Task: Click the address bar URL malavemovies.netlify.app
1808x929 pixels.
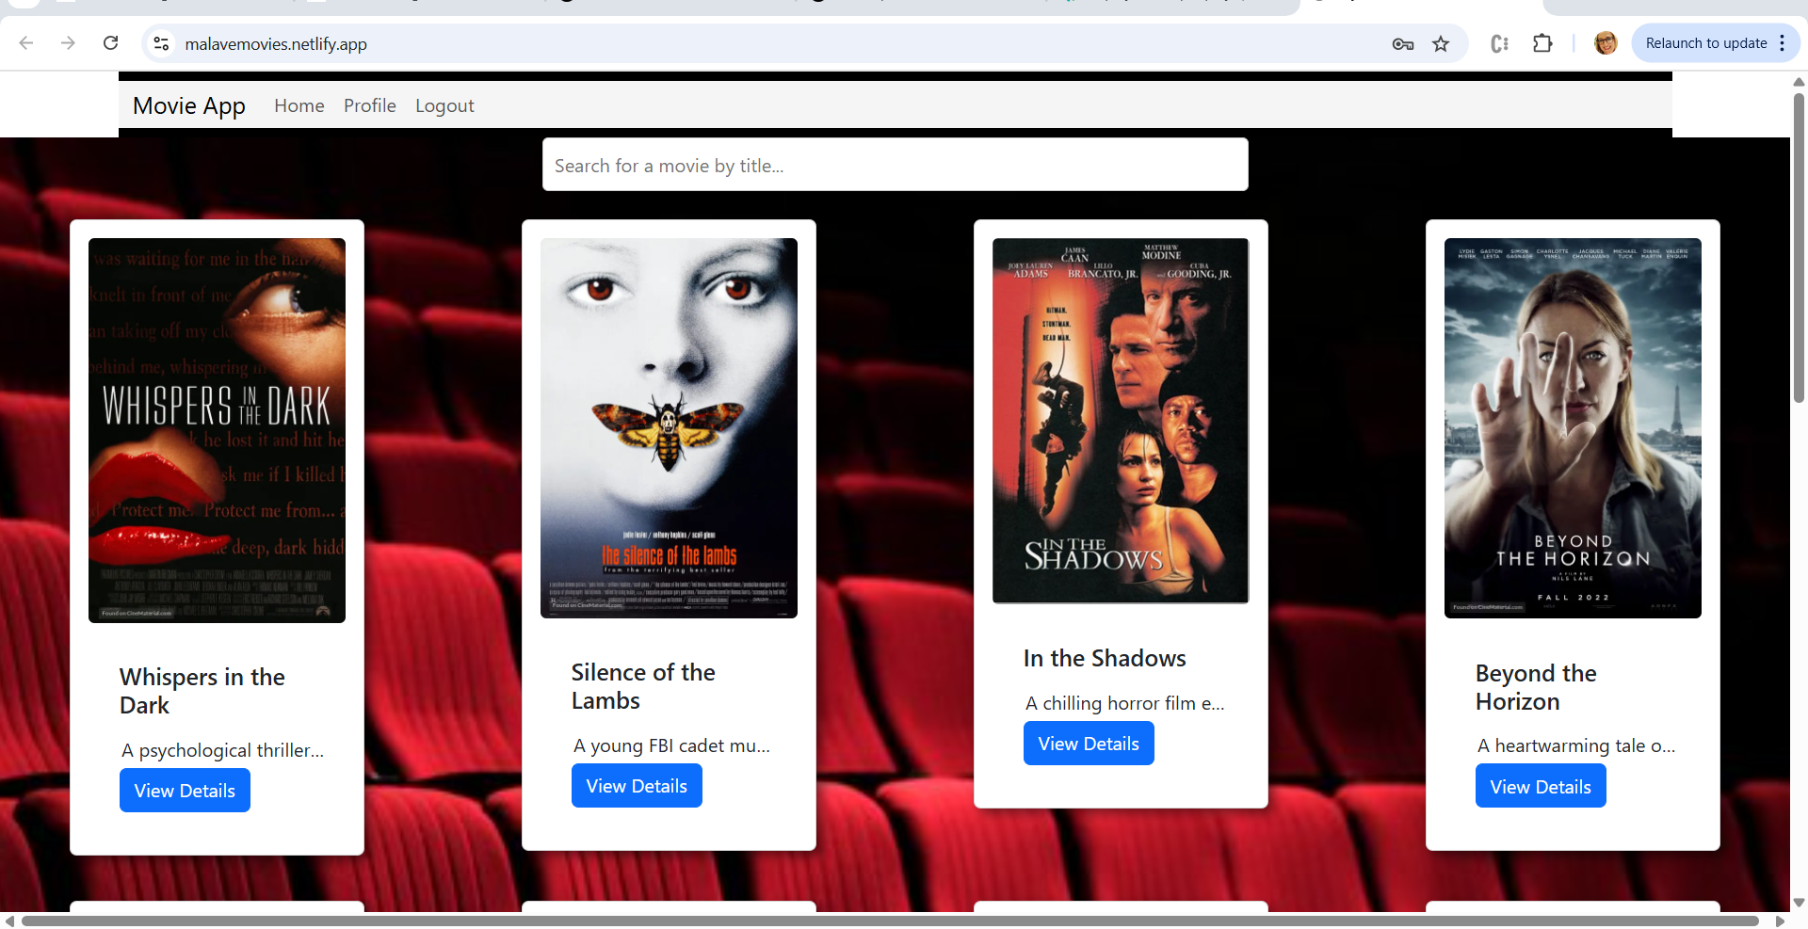Action: [276, 44]
